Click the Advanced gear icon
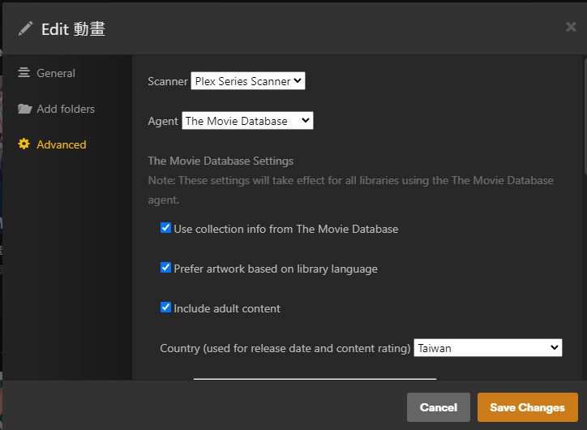Image resolution: width=587 pixels, height=430 pixels. click(24, 144)
